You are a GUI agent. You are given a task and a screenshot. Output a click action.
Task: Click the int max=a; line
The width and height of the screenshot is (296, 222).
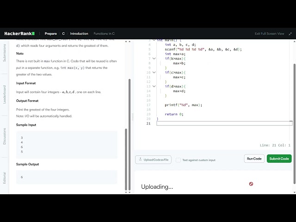[175, 54]
